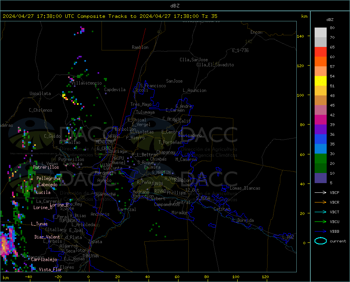Click the Uspallata map label
Screen dimensions: 350x282
40,93
